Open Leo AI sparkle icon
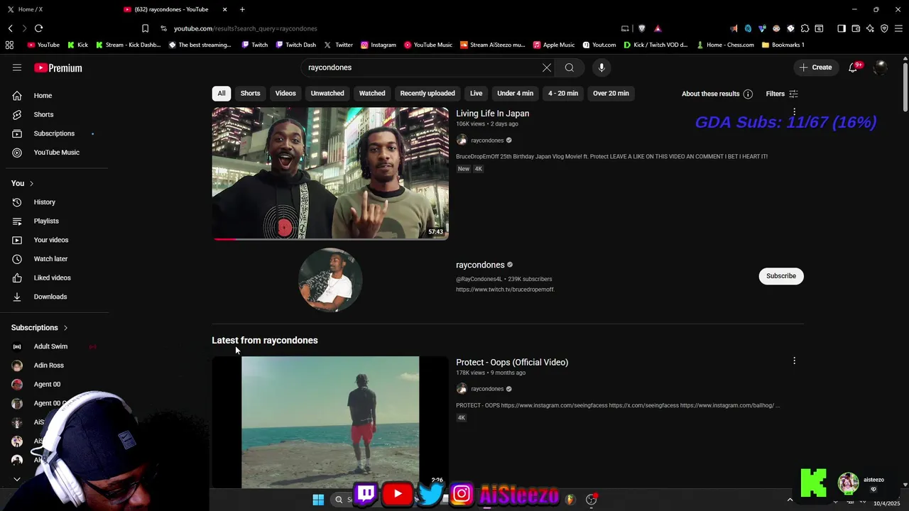The height and width of the screenshot is (511, 909). (870, 28)
